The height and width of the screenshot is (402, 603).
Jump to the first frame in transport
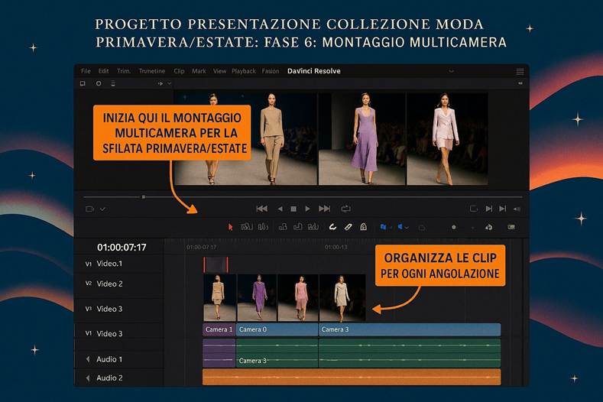click(262, 209)
